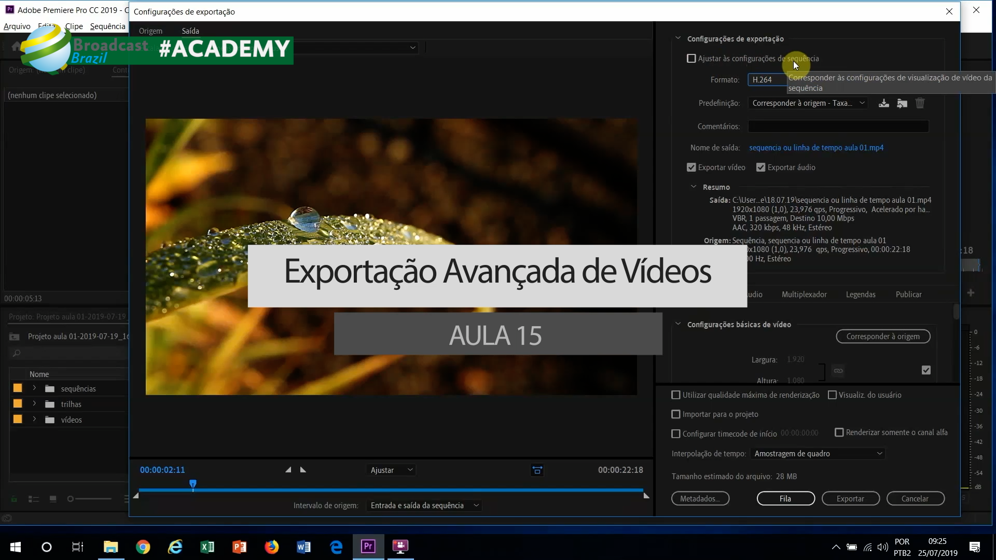
Task: Open the Predefinição dropdown
Action: coord(808,103)
